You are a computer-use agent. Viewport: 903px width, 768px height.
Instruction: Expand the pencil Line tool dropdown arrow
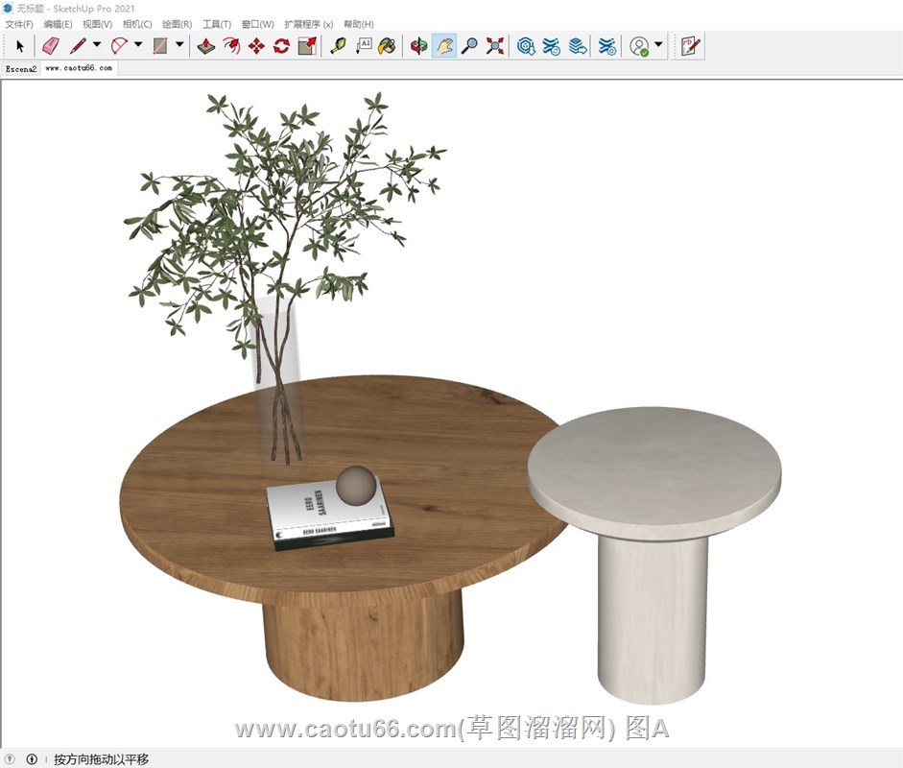(x=97, y=45)
